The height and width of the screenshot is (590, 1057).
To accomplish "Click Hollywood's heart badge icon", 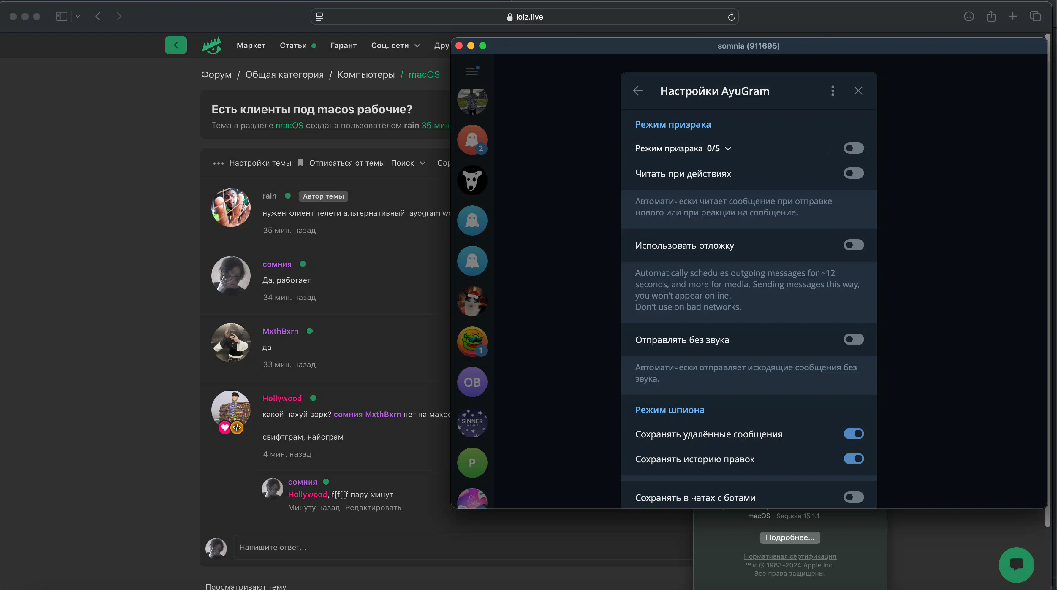I will tap(224, 428).
